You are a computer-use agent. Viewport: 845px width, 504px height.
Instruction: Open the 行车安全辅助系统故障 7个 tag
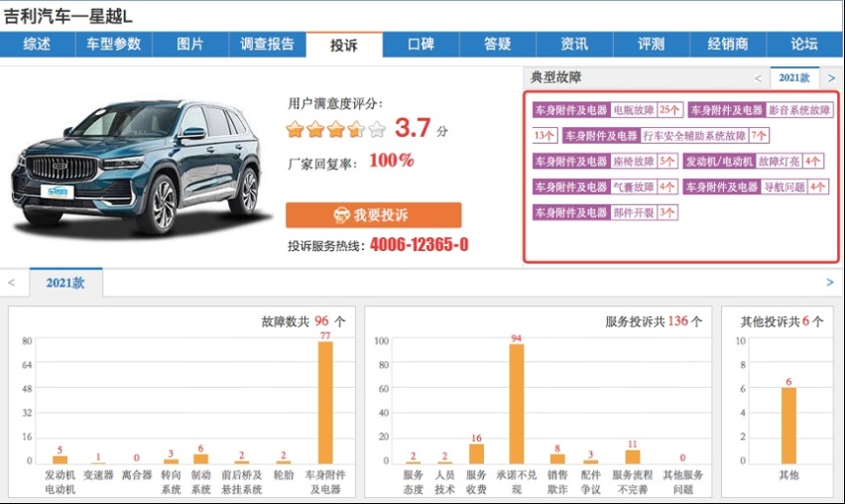click(665, 135)
